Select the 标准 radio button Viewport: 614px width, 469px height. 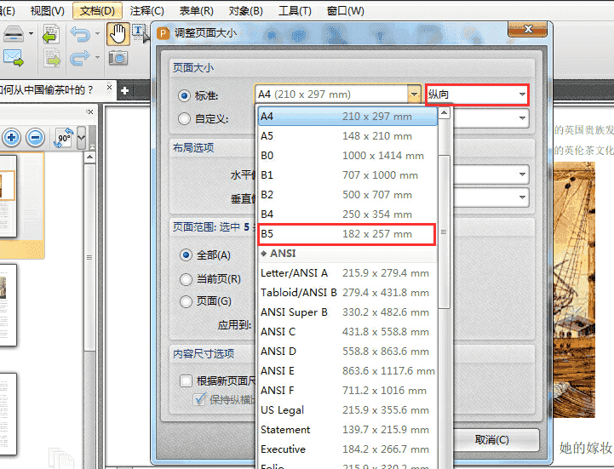[x=185, y=95]
